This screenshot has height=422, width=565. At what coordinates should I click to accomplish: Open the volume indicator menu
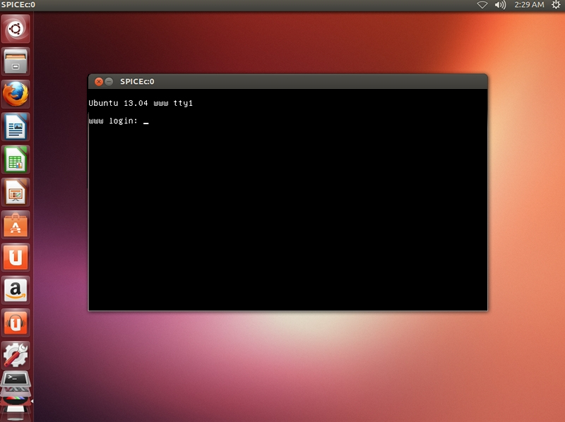[499, 6]
